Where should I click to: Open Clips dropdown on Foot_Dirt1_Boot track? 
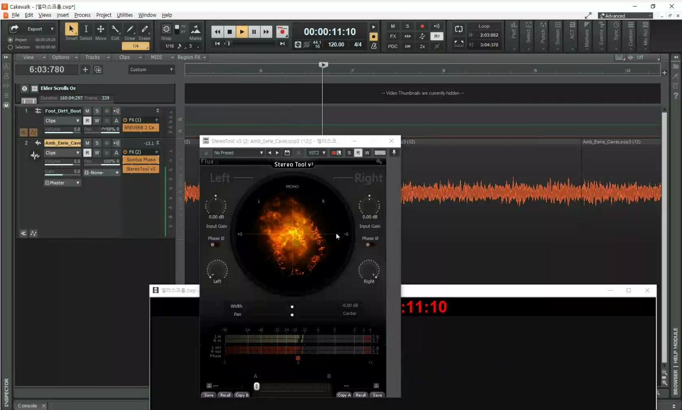tap(62, 121)
